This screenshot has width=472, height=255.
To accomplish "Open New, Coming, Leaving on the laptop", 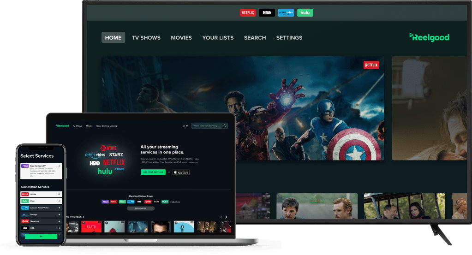I will point(107,126).
